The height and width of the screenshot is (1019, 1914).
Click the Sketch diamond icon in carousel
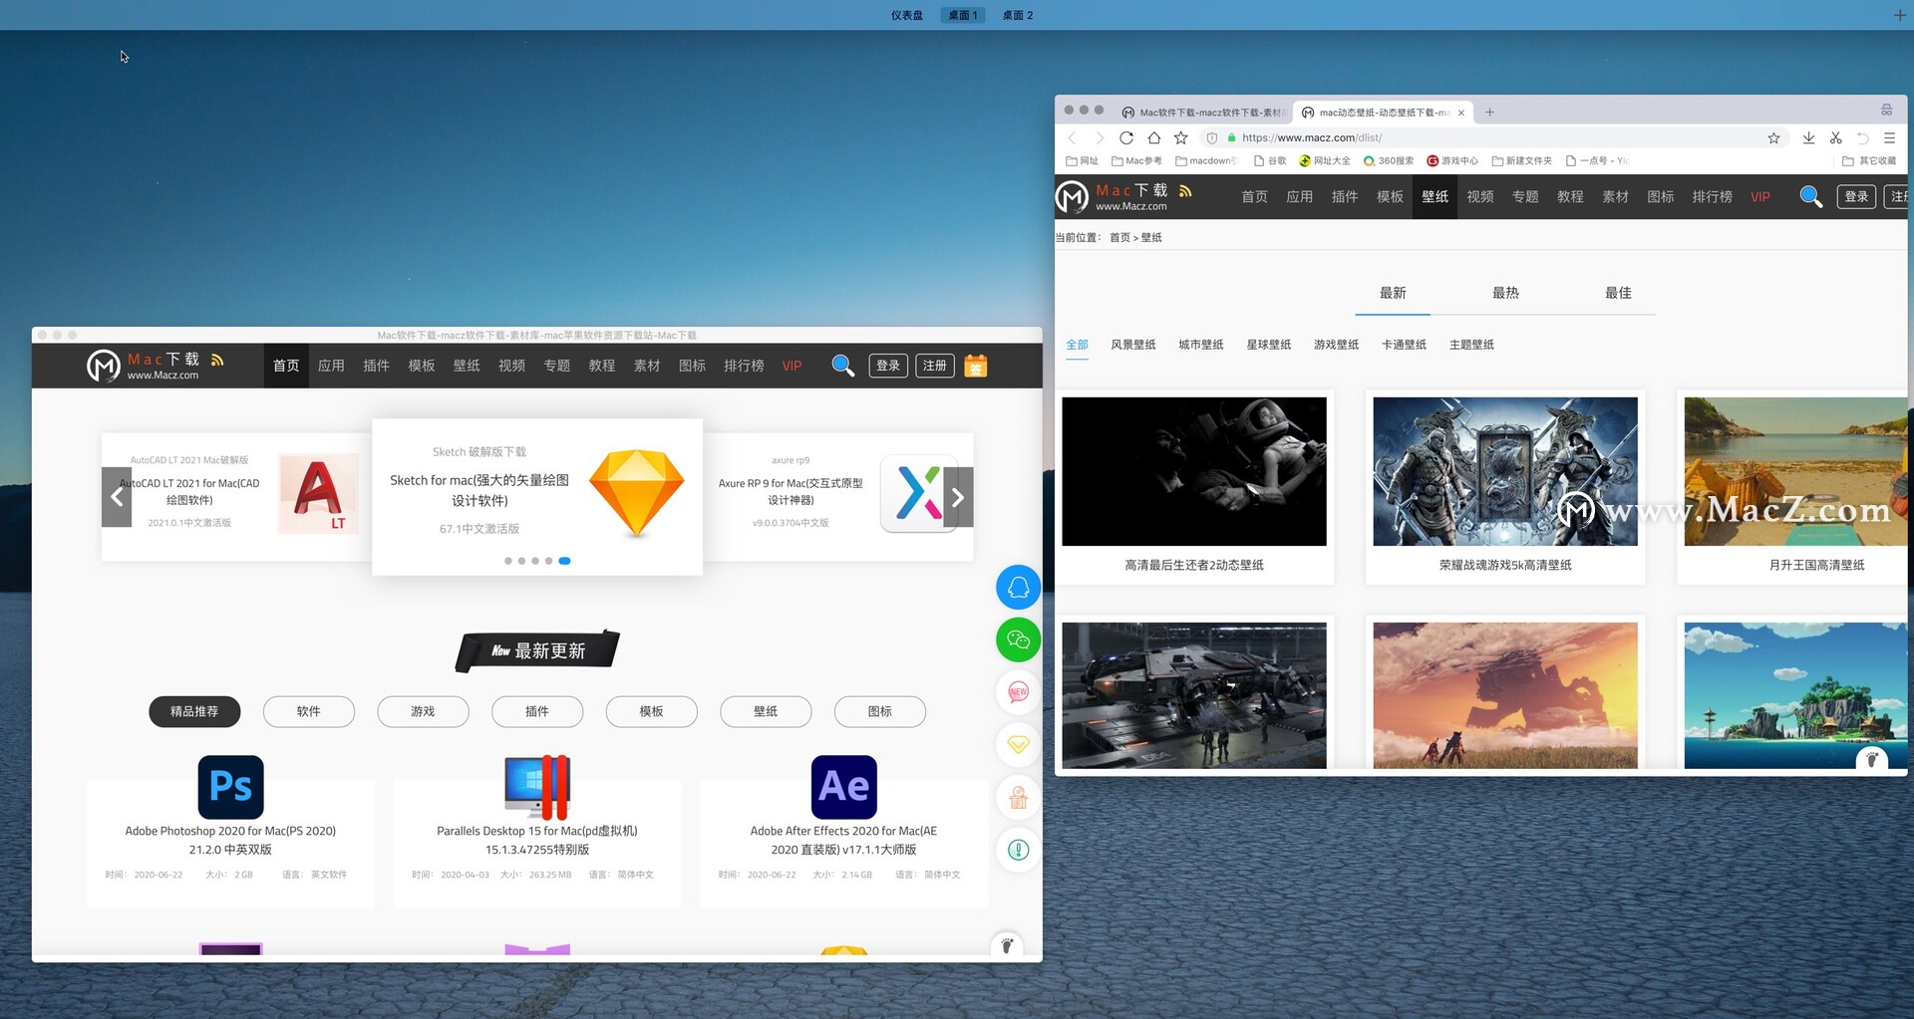pyautogui.click(x=636, y=493)
